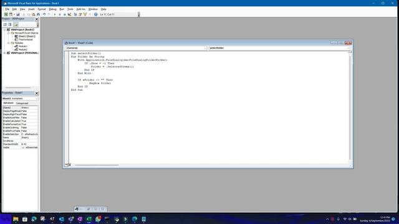Screen dimensions: 399x224
Task: Expand the VBAProject (PERSONAL) node
Action: 4,53
